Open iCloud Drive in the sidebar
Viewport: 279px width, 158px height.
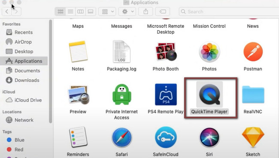[24, 100]
